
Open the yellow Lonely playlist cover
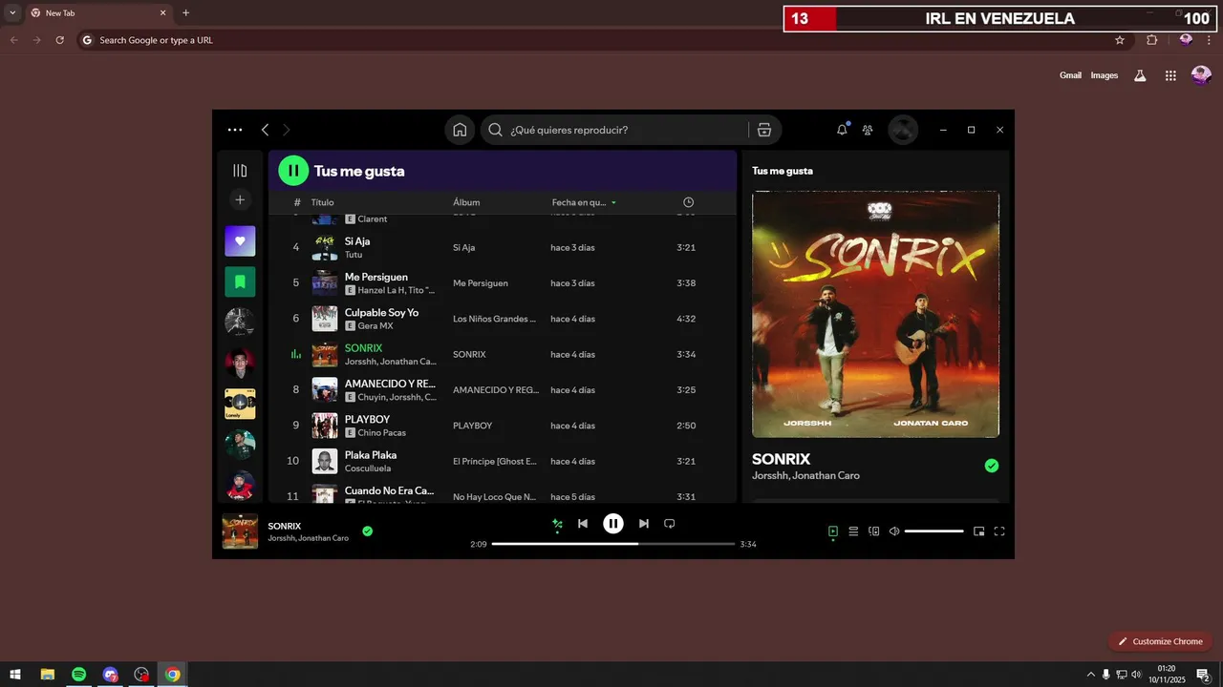240,404
